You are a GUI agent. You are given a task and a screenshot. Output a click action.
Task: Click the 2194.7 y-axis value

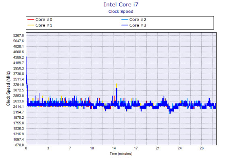(x=19, y=112)
